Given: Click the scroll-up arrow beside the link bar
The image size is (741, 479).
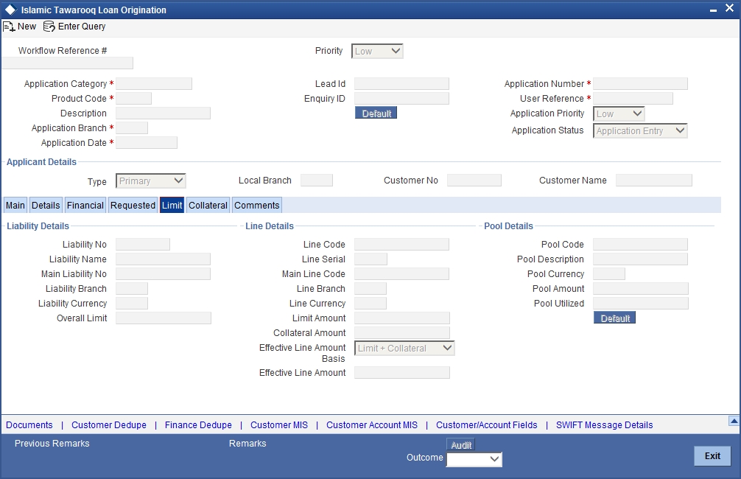Looking at the screenshot, I should pyautogui.click(x=734, y=420).
